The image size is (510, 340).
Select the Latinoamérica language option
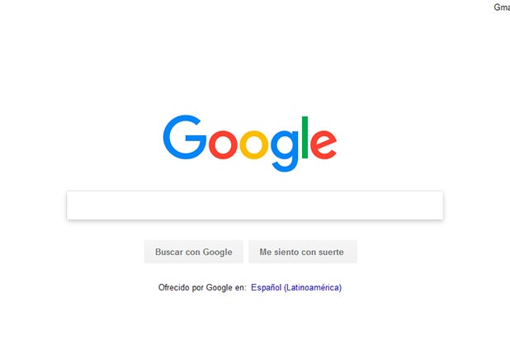[313, 288]
